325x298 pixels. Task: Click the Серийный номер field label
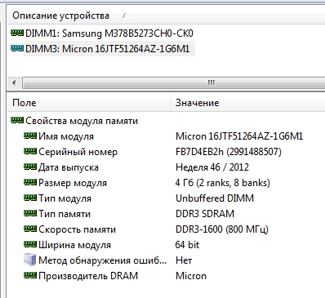(78, 152)
